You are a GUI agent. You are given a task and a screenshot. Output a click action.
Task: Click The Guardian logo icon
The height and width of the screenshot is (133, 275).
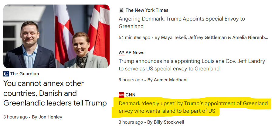tap(6, 74)
